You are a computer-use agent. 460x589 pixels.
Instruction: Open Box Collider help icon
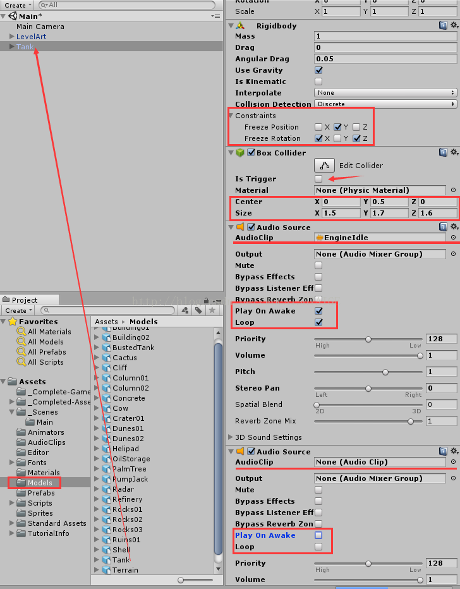pyautogui.click(x=443, y=152)
